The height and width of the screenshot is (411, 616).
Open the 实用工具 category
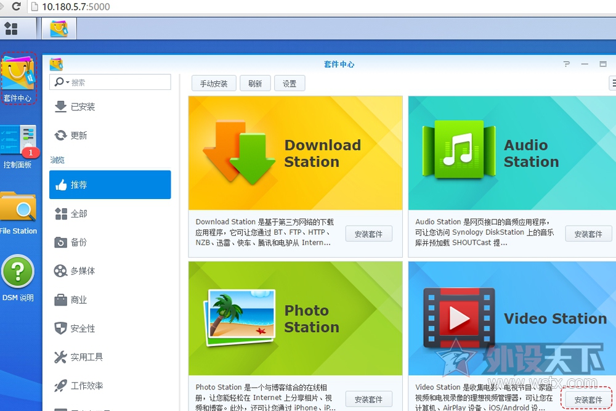click(110, 357)
